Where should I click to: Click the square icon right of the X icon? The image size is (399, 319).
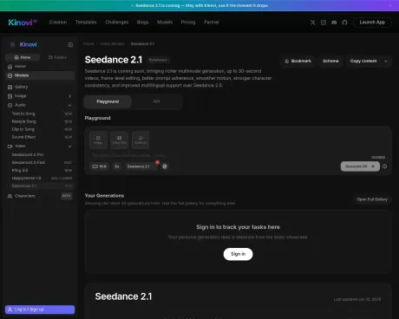(324, 23)
